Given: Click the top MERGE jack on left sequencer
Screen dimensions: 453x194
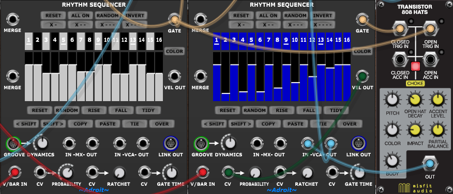Looking at the screenshot, I should [12, 19].
